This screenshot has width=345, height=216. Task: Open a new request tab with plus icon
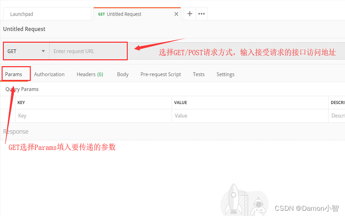tap(190, 14)
